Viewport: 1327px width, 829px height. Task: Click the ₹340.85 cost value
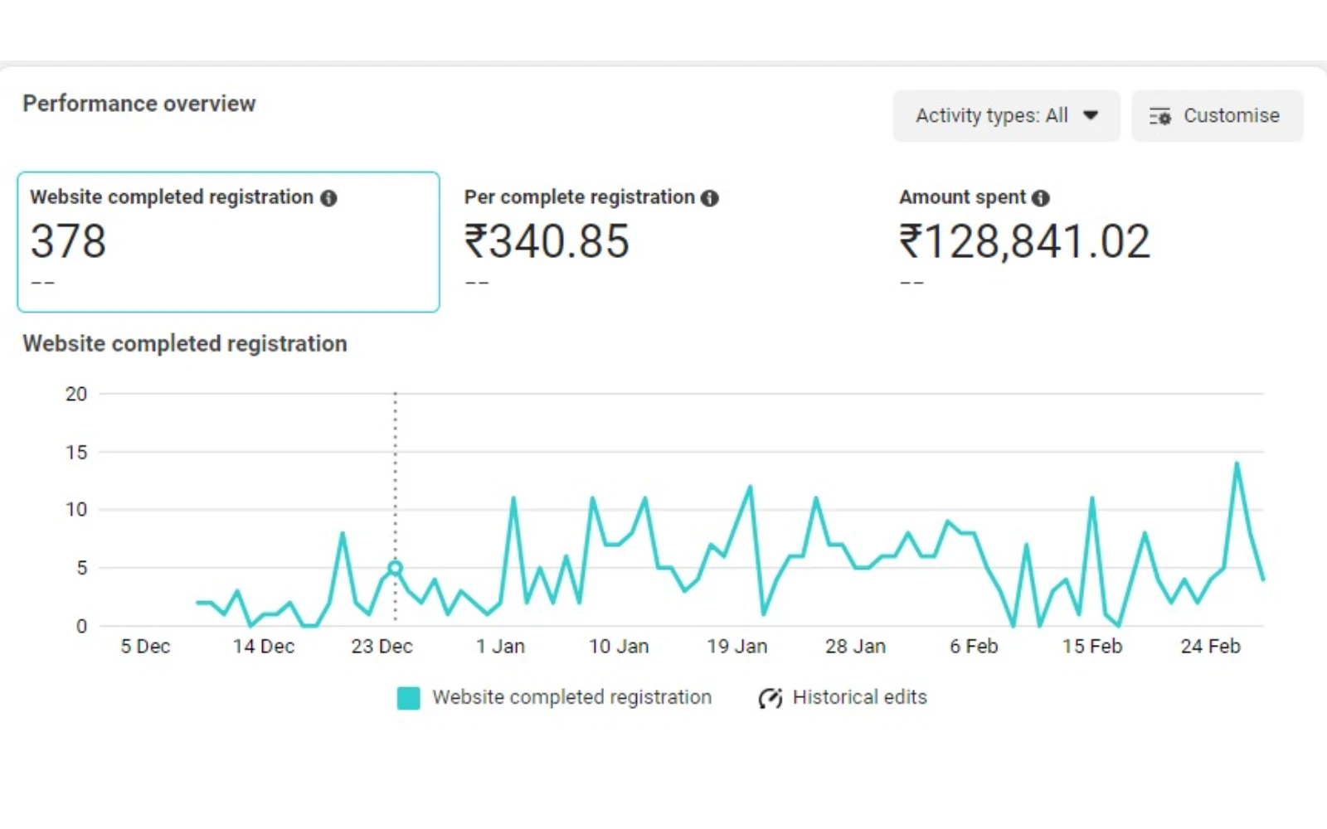[547, 242]
